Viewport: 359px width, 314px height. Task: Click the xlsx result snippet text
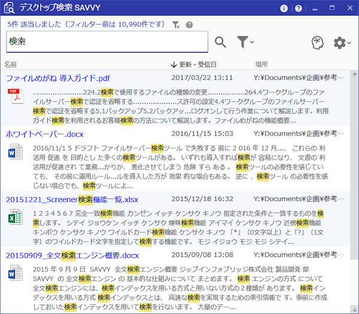click(178, 228)
